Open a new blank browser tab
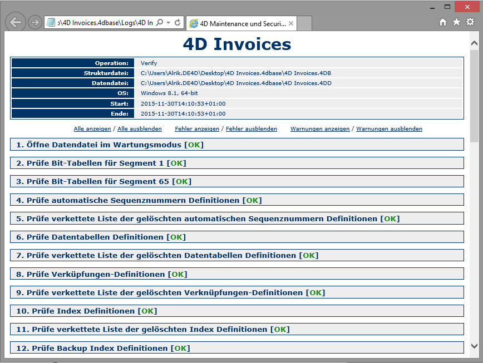This screenshot has height=363, width=483. (x=304, y=23)
